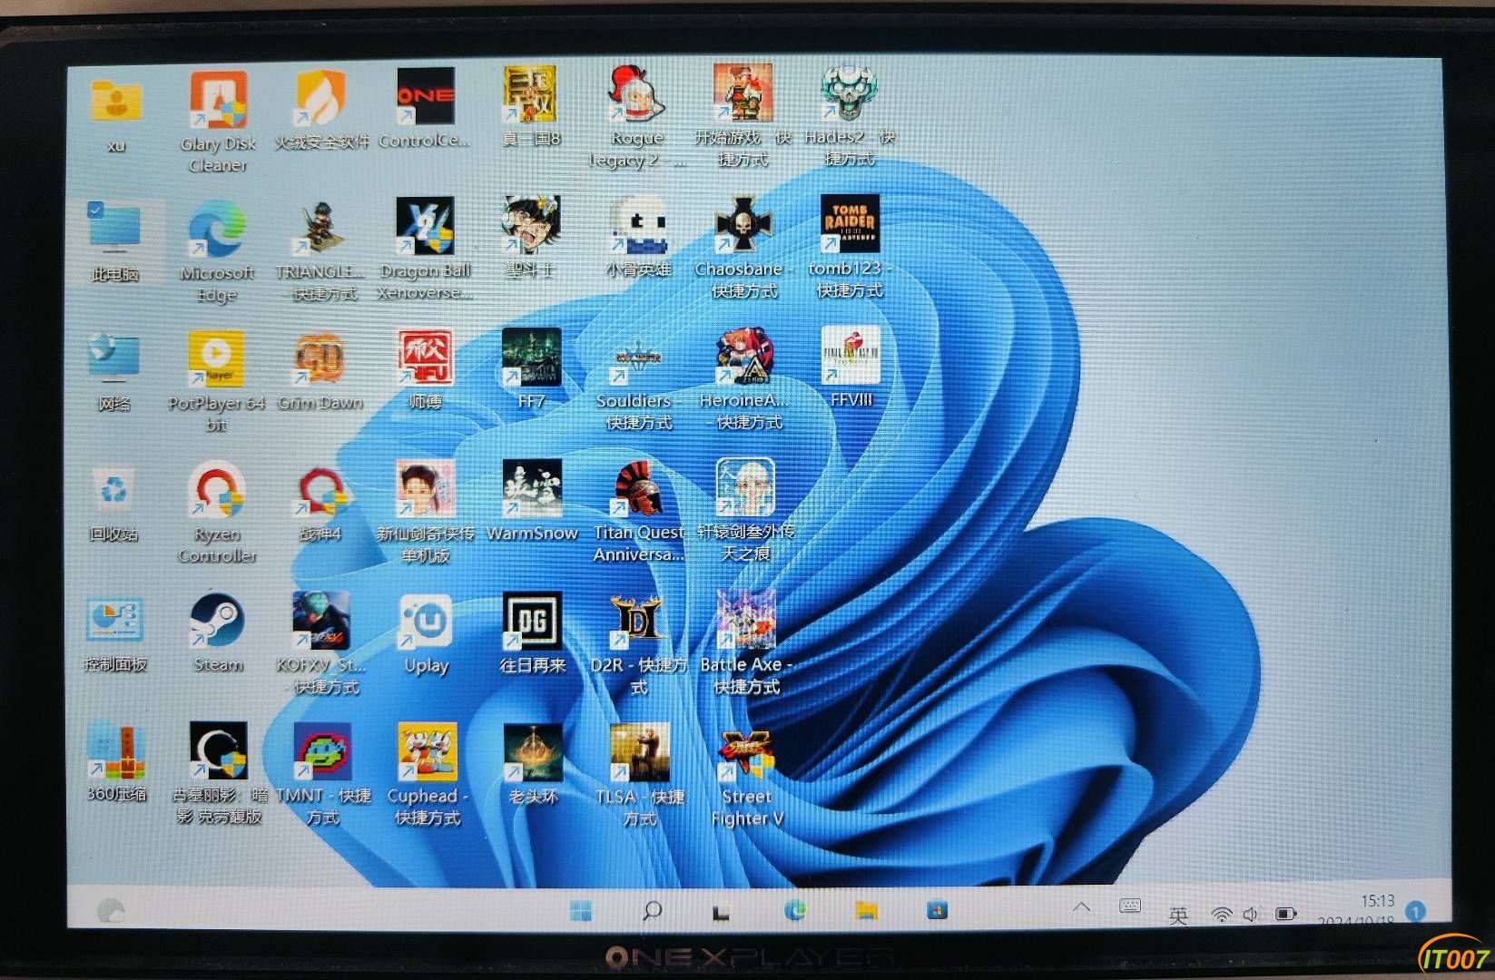
Task: Select the KOFXV shortcut icon
Action: 321,622
